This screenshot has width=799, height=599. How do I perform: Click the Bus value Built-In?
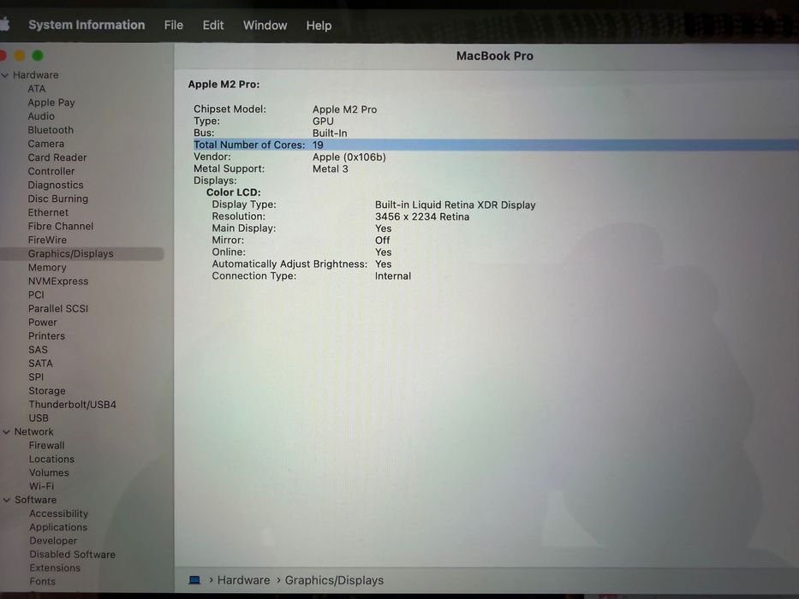330,133
